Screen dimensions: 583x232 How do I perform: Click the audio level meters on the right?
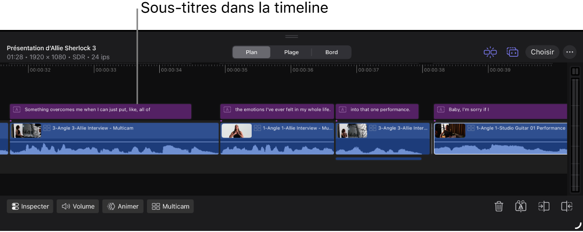pos(575,135)
